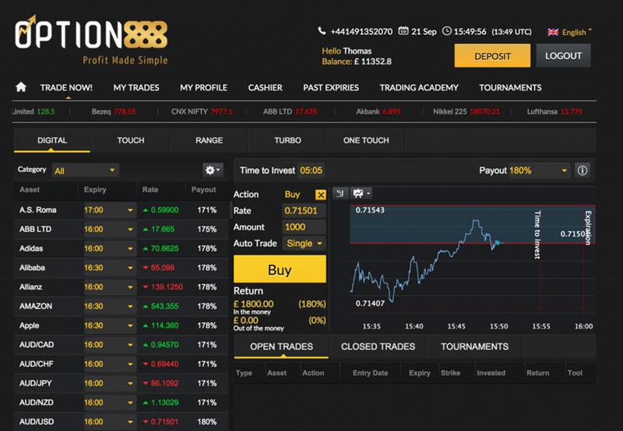Open asset list settings gear
623x431 pixels.
point(213,170)
